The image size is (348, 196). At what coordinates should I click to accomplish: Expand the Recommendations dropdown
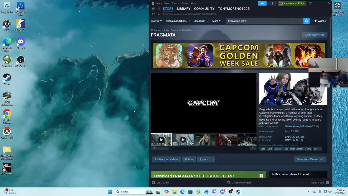coord(178,21)
